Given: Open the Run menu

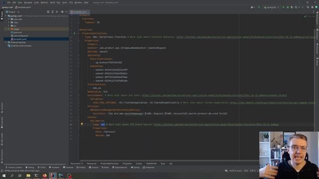Looking at the screenshot, I should pyautogui.click(x=59, y=2).
